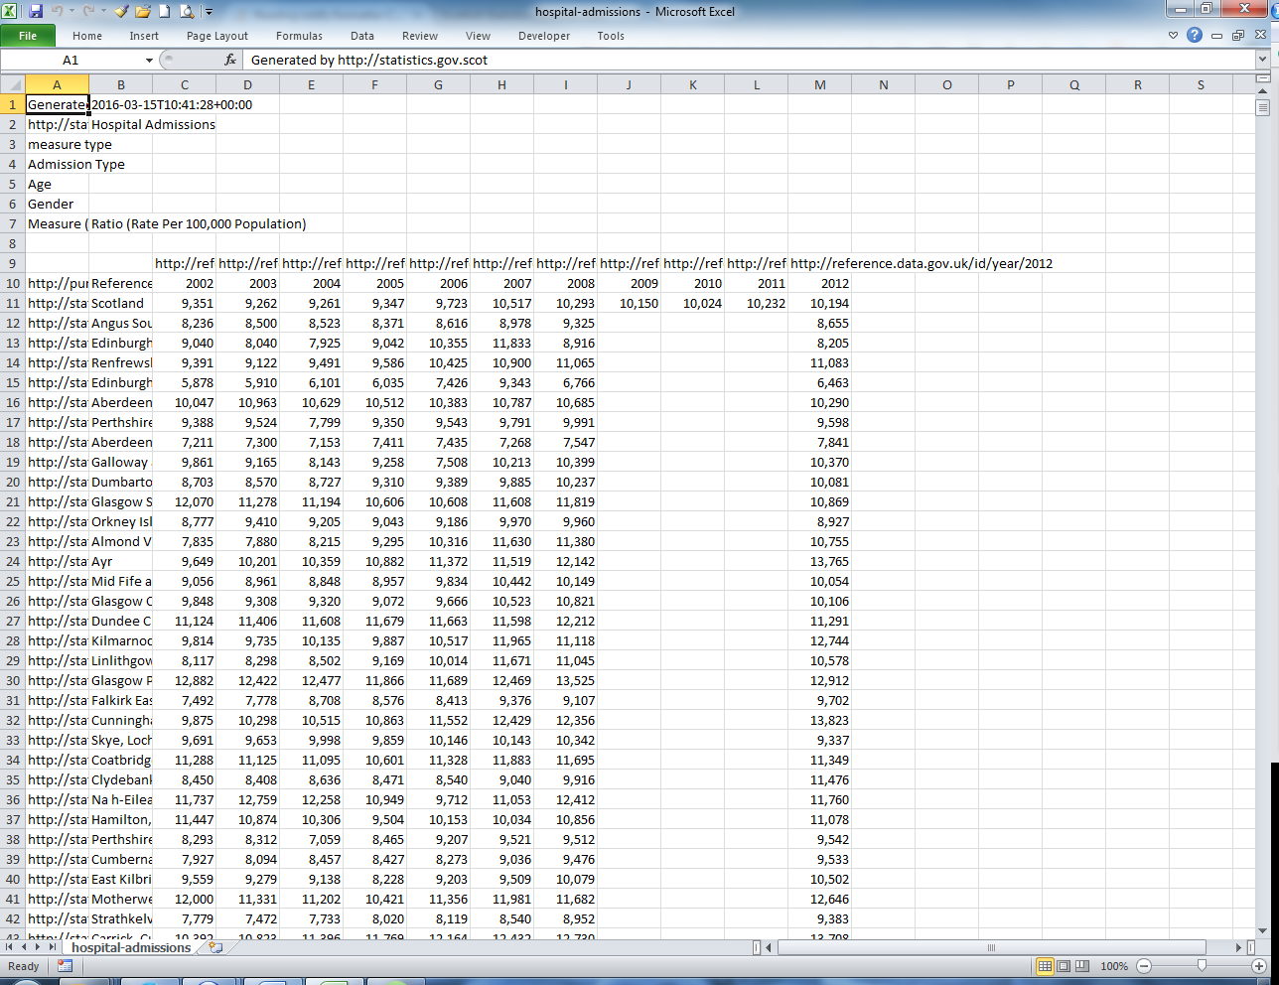Minimize the ribbon with the caret button
The width and height of the screenshot is (1279, 985).
1173,36
